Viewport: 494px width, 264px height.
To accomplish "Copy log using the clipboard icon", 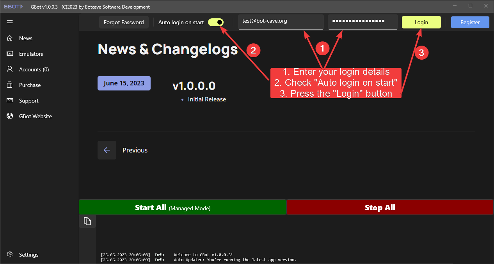I will [87, 221].
